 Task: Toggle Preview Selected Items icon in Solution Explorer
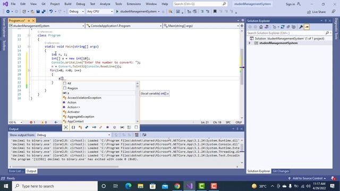[307, 27]
